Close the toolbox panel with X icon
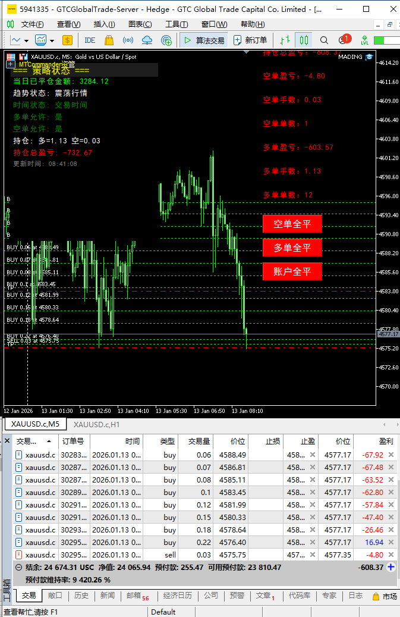Screen dimensions: 400x617 (x=7, y=441)
